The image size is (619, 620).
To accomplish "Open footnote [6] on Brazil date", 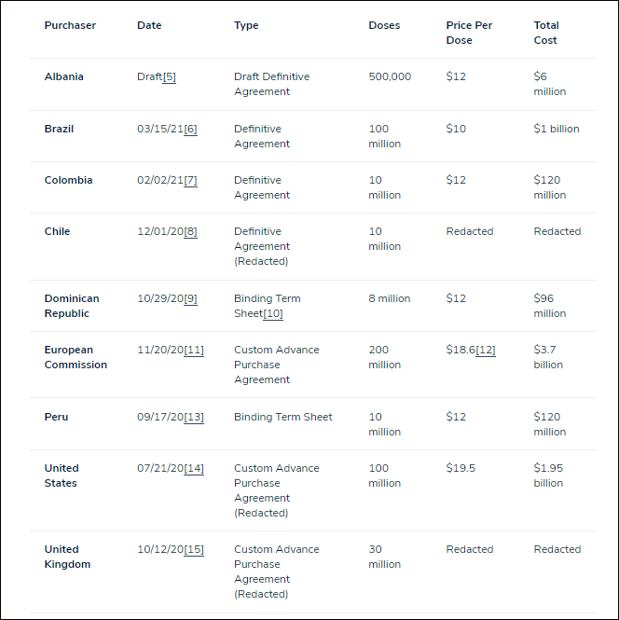I will (x=190, y=129).
